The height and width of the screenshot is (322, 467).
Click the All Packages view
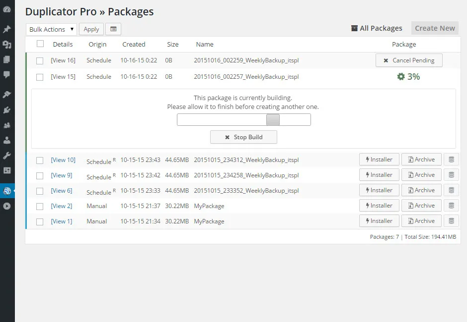click(377, 28)
